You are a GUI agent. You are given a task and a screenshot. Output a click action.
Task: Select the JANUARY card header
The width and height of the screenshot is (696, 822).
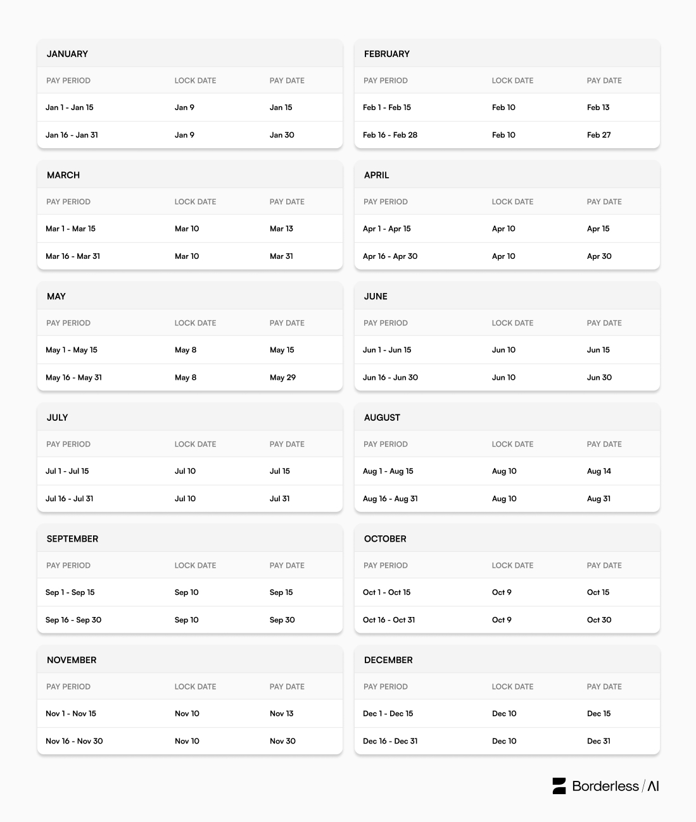(x=190, y=54)
